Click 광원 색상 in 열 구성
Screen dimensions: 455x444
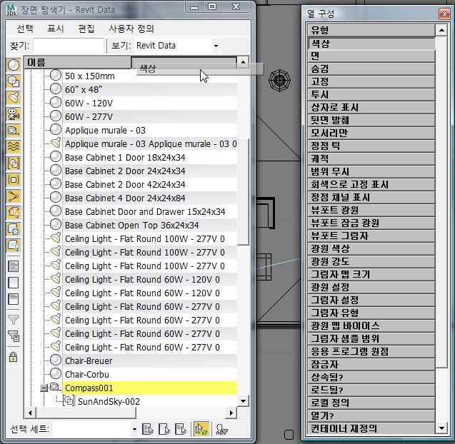(x=371, y=249)
